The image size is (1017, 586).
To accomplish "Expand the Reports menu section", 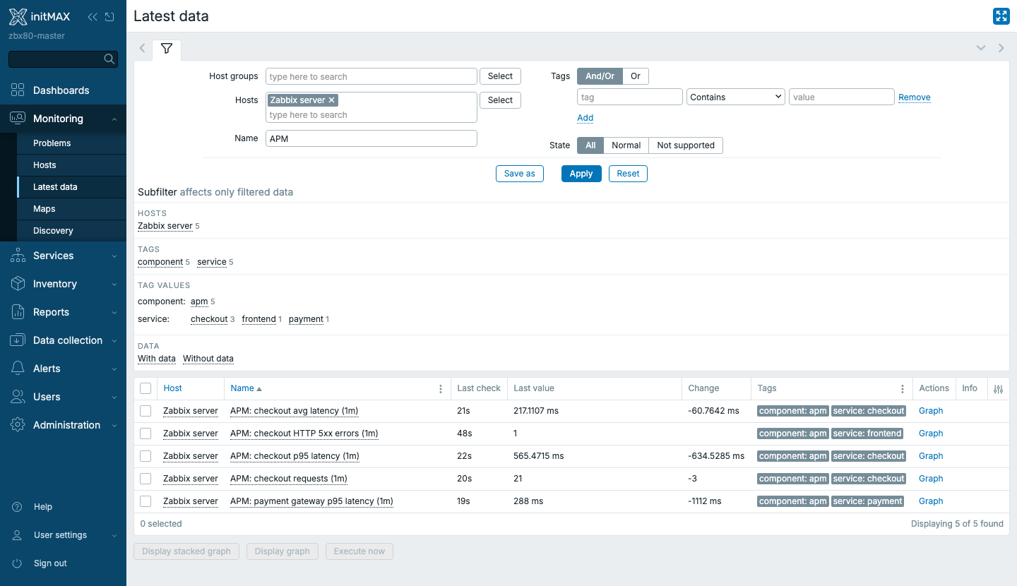I will pyautogui.click(x=114, y=313).
